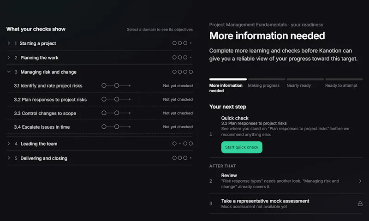Click the What your checks show heading
369x221 pixels.
pyautogui.click(x=36, y=29)
